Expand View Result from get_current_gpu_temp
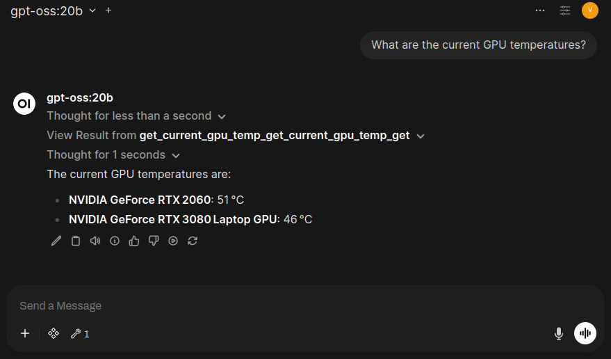Screen dimensions: 611x359 [x=236, y=136]
